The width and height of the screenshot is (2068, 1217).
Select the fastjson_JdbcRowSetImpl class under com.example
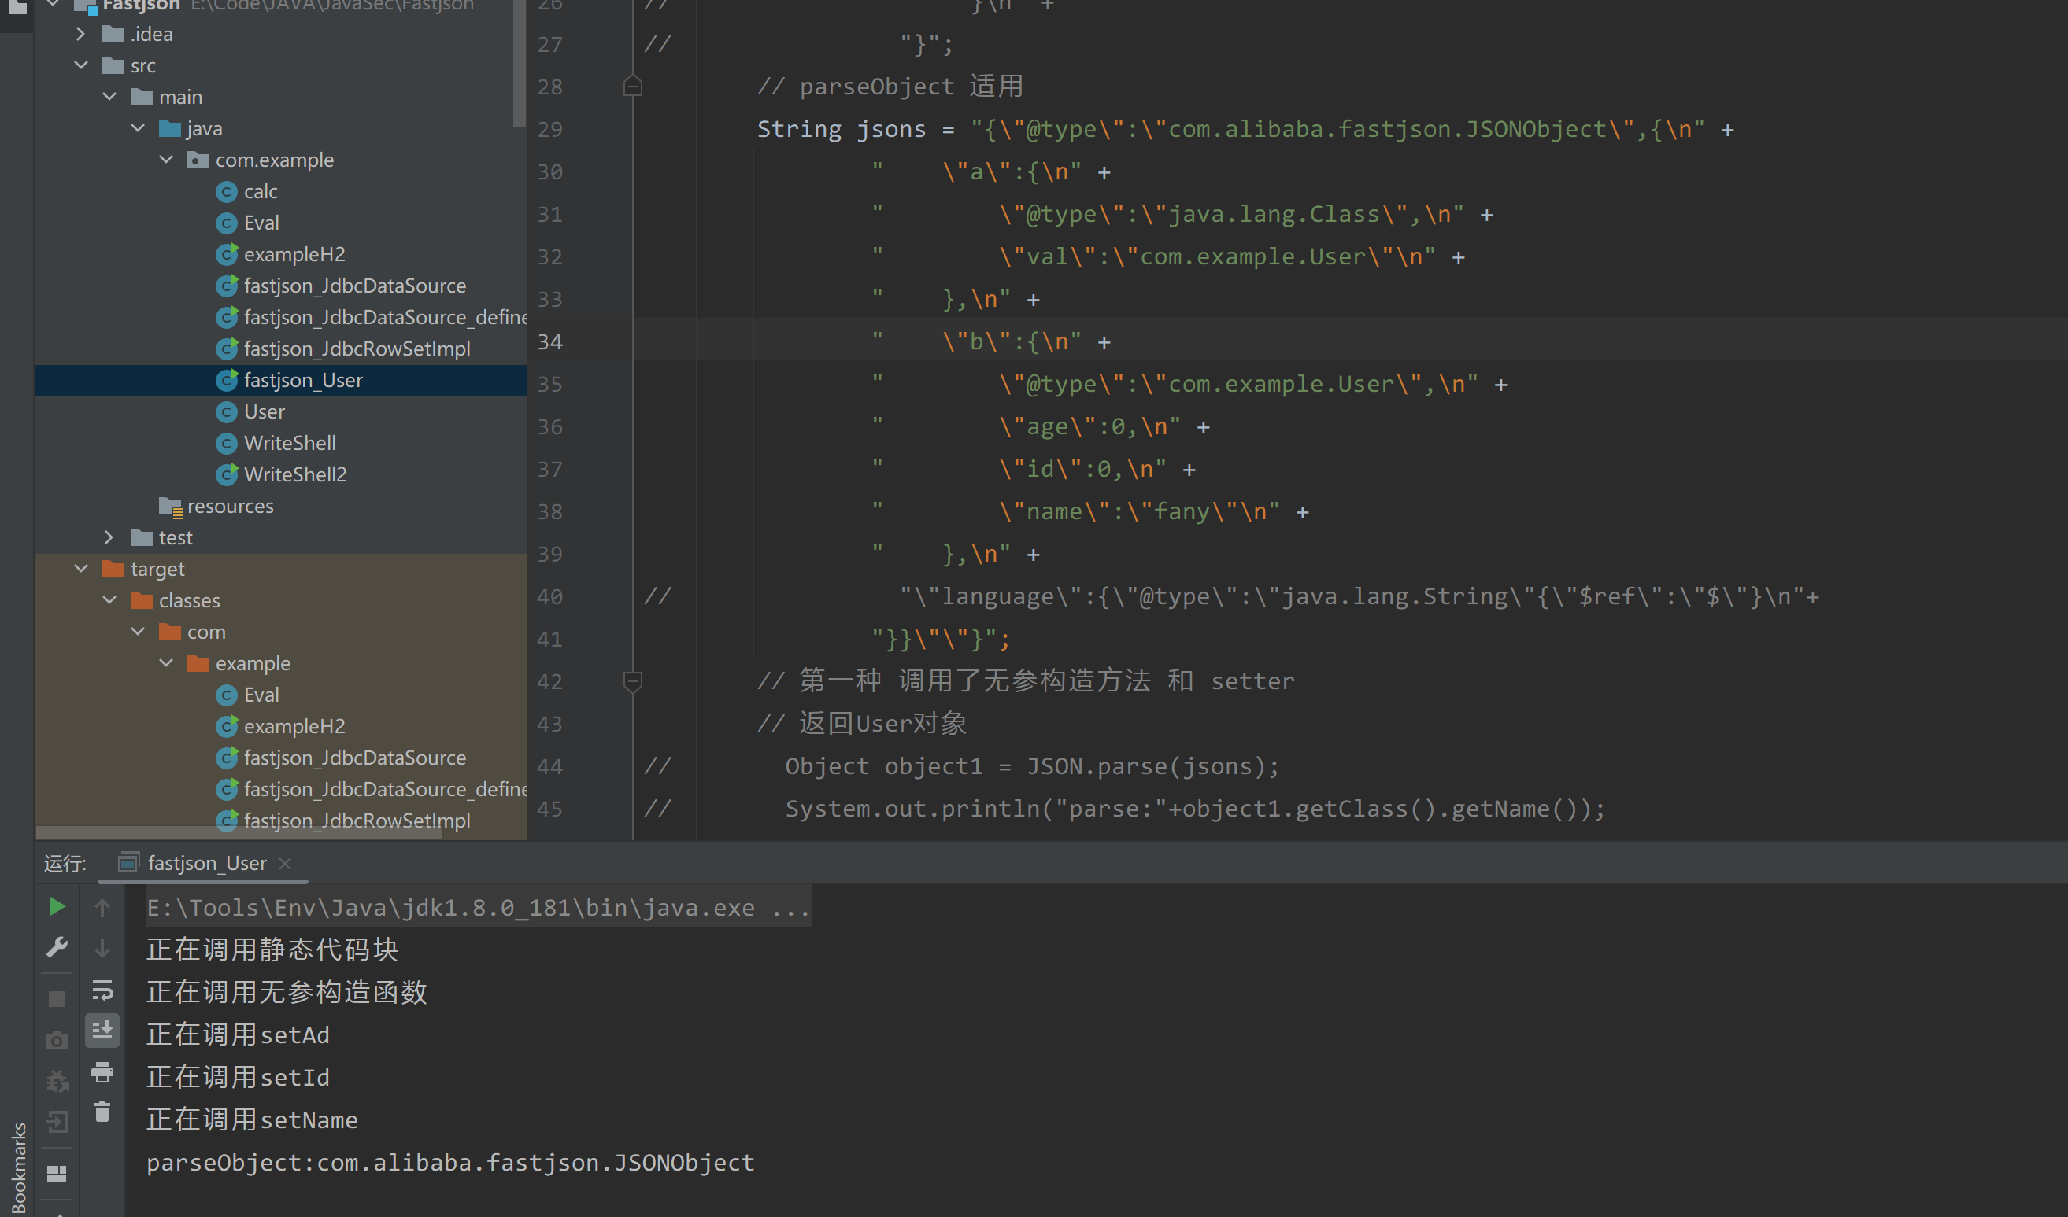coord(356,349)
